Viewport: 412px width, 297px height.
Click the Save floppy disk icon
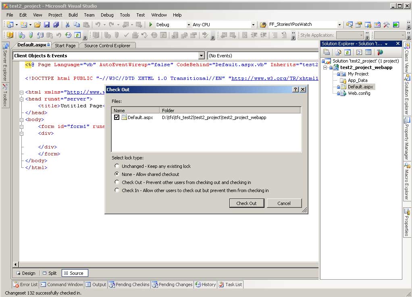click(47, 25)
